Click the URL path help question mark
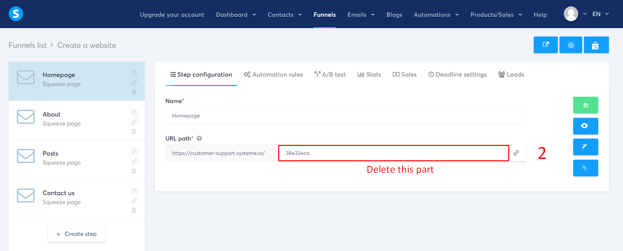The image size is (623, 251). click(x=199, y=138)
